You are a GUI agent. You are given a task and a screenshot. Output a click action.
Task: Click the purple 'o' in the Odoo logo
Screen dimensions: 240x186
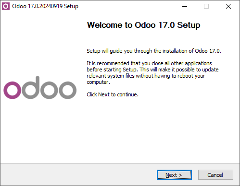(x=13, y=90)
